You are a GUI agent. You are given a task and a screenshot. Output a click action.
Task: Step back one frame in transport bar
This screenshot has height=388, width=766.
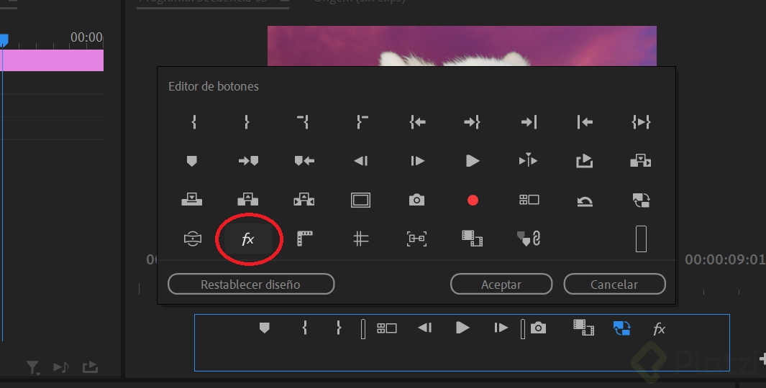coord(425,328)
